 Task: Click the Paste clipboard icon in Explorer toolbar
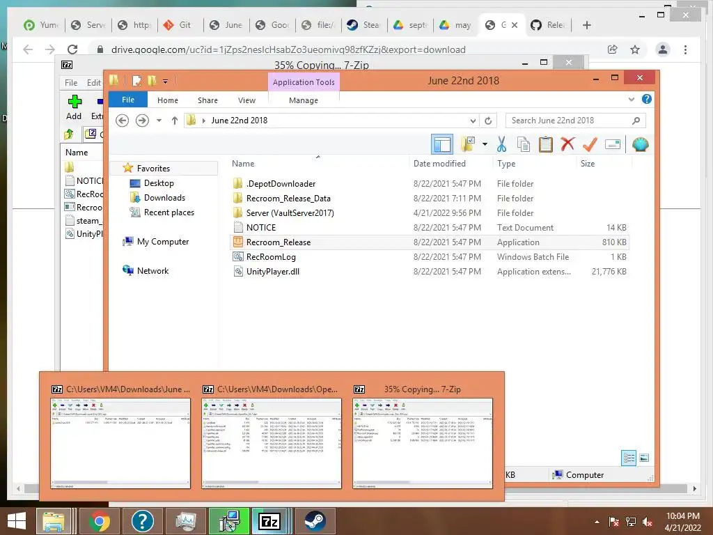[x=545, y=145]
